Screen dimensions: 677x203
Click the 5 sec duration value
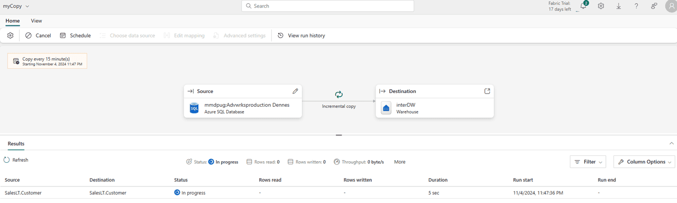(434, 193)
